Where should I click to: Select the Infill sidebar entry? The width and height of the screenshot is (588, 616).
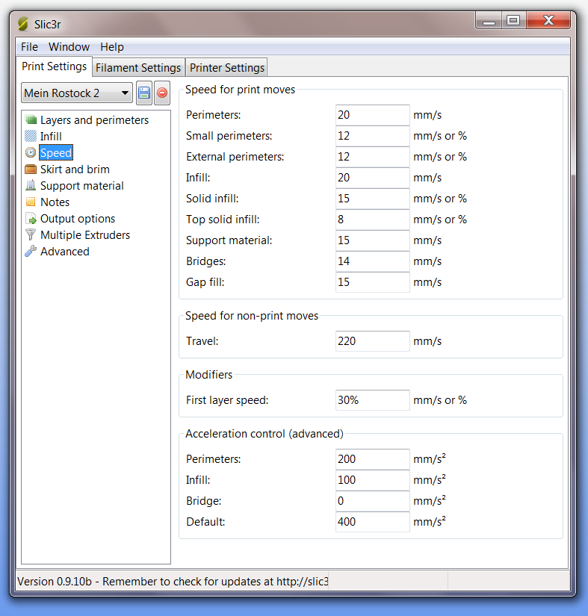pos(51,137)
